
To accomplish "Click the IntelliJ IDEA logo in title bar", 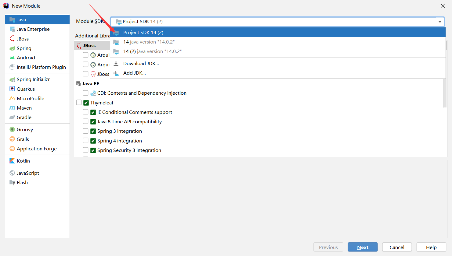I will [x=6, y=6].
